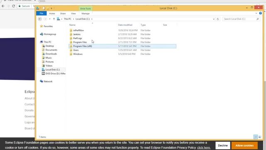
Task: Click the back arrow in Explorer
Action: pyautogui.click(x=40, y=19)
